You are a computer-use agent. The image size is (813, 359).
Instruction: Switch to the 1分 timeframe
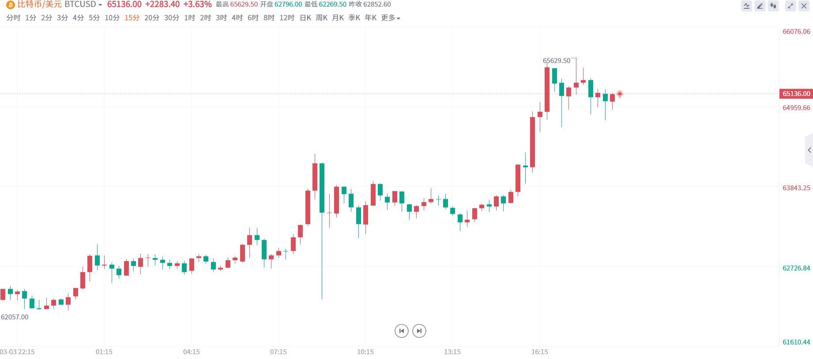click(30, 18)
